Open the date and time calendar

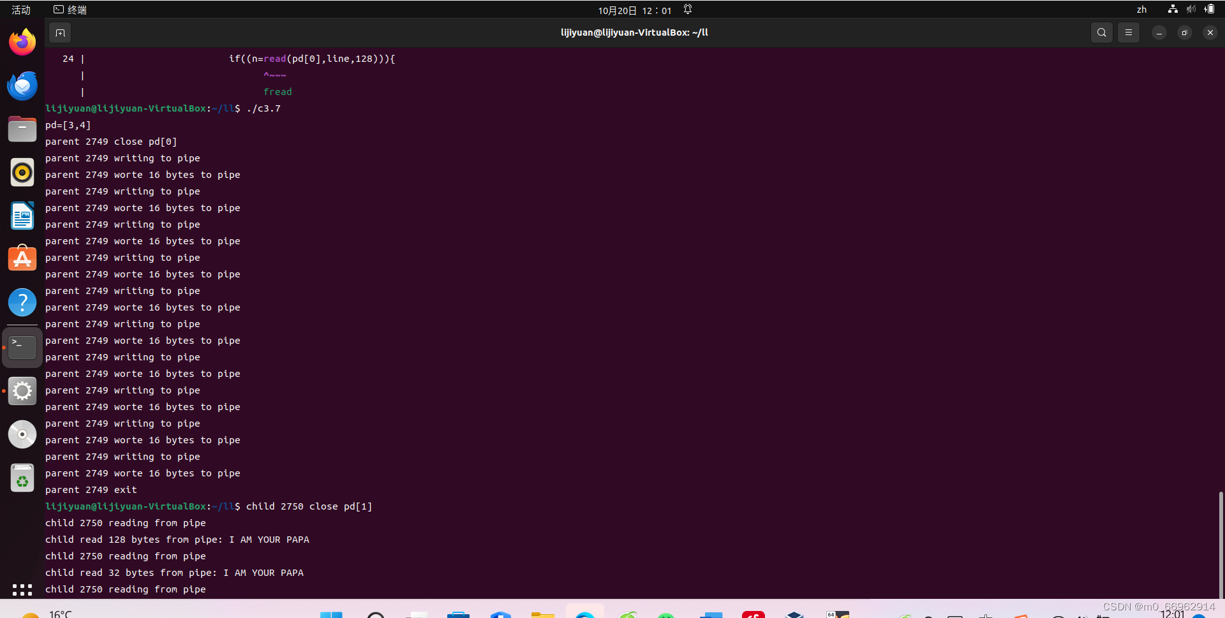tap(635, 10)
